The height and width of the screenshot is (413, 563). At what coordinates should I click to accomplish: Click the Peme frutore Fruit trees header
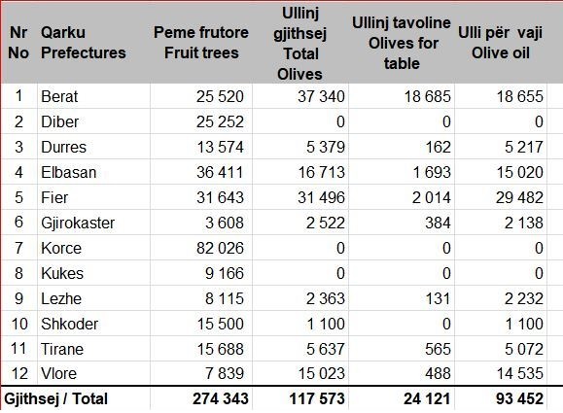click(201, 43)
